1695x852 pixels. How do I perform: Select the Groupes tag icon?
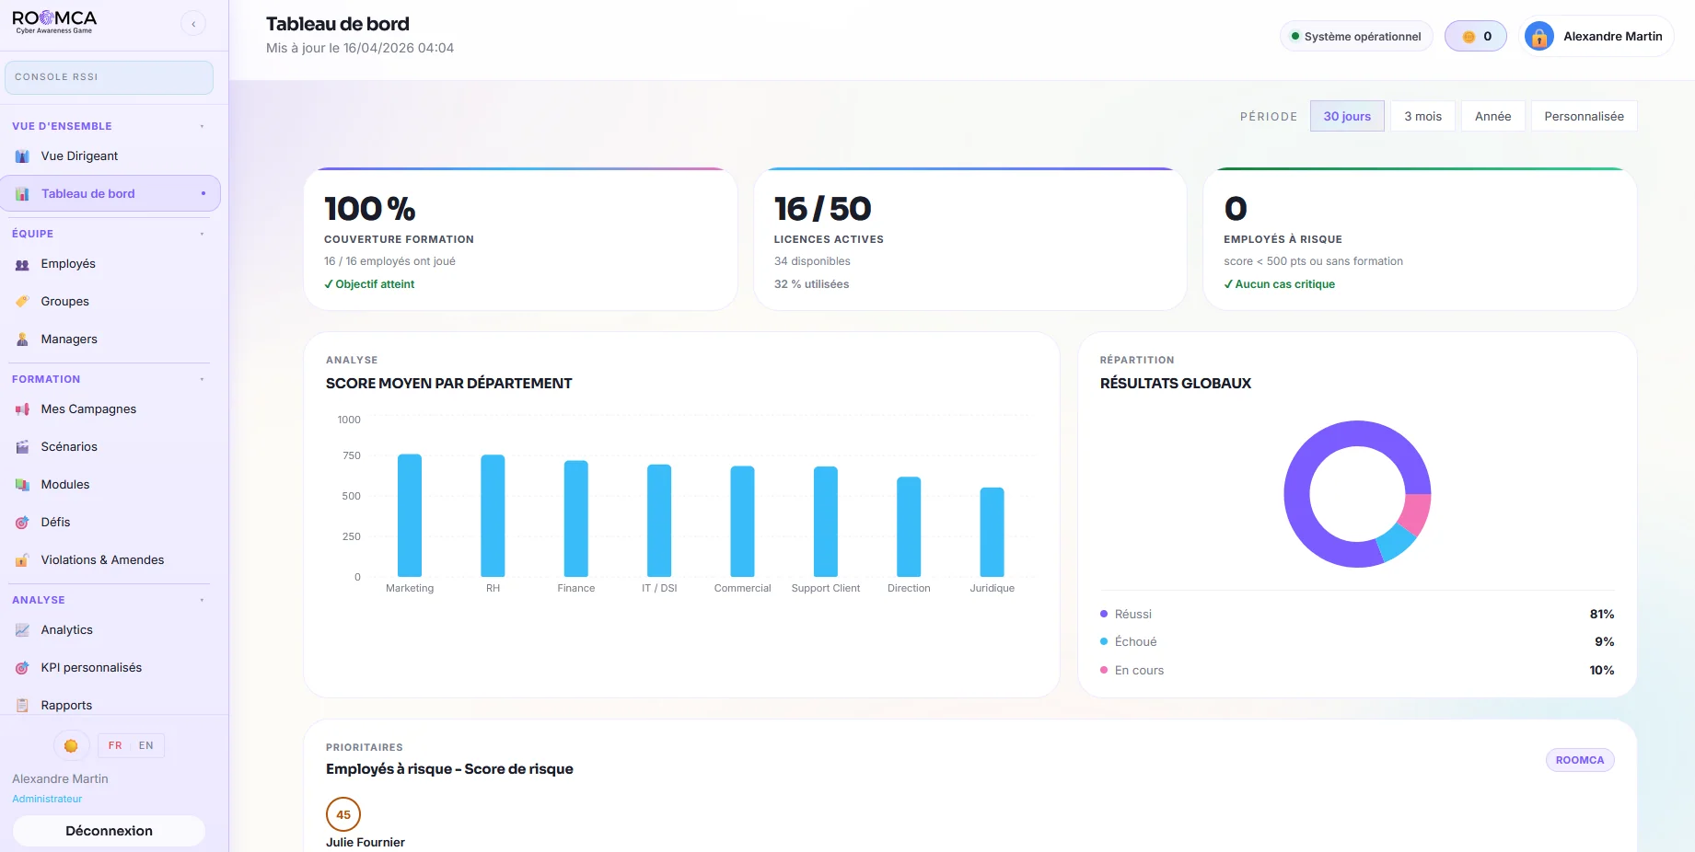point(22,302)
